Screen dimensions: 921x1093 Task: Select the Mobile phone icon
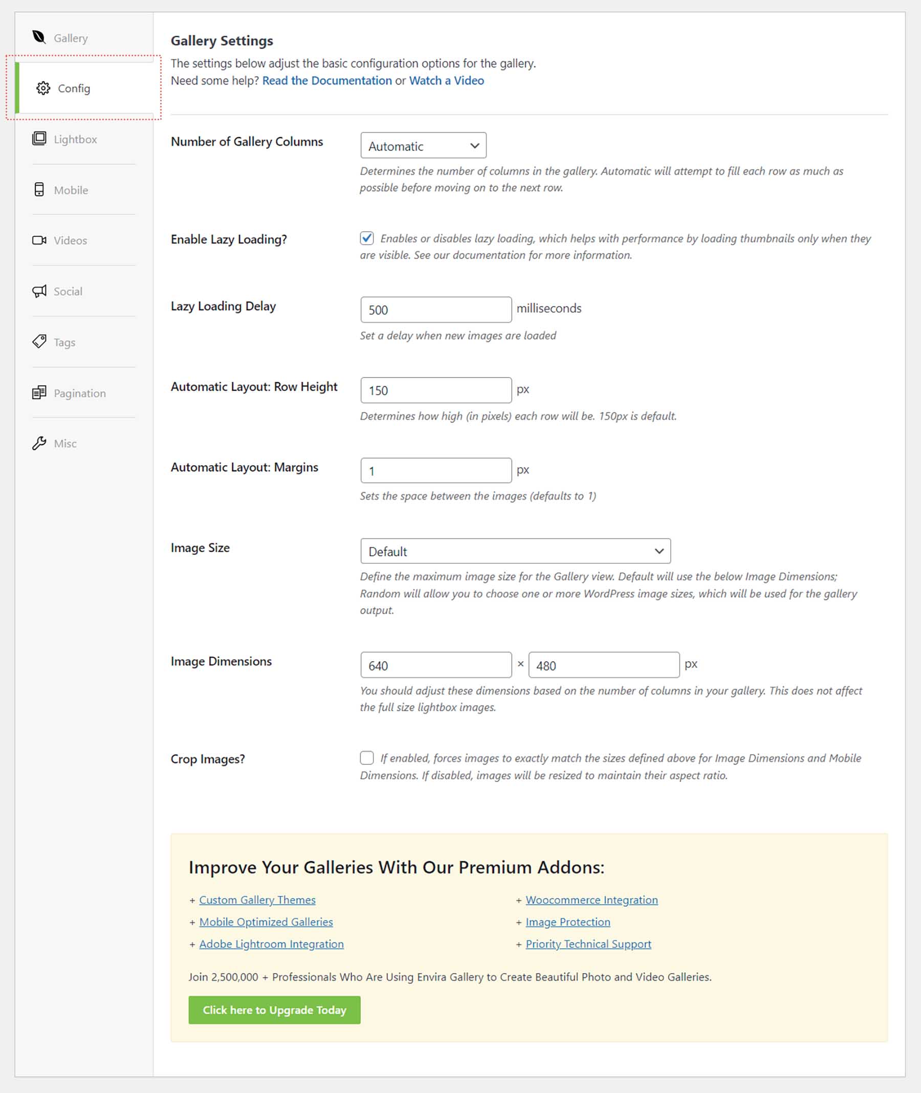40,189
